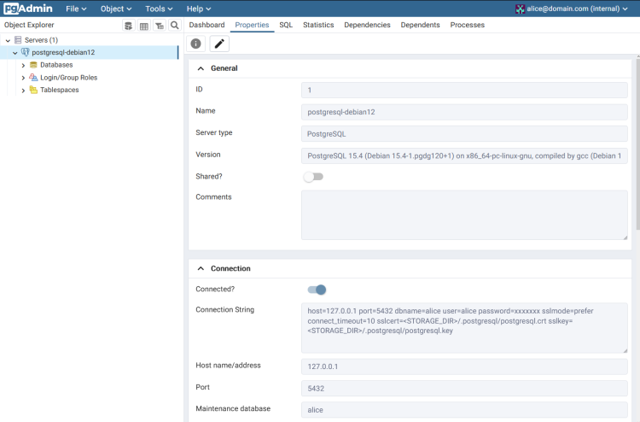Click the Databases stack icon
This screenshot has width=640, height=422.
(x=33, y=65)
